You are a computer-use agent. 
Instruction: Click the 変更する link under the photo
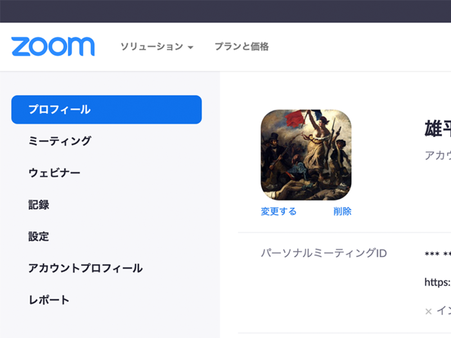278,211
